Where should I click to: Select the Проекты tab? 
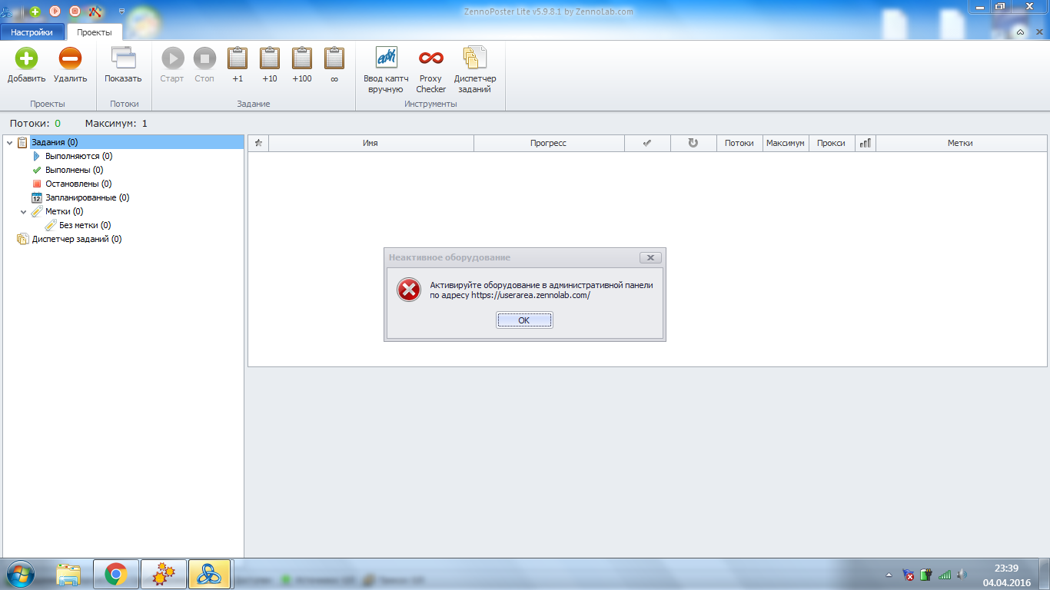click(94, 32)
